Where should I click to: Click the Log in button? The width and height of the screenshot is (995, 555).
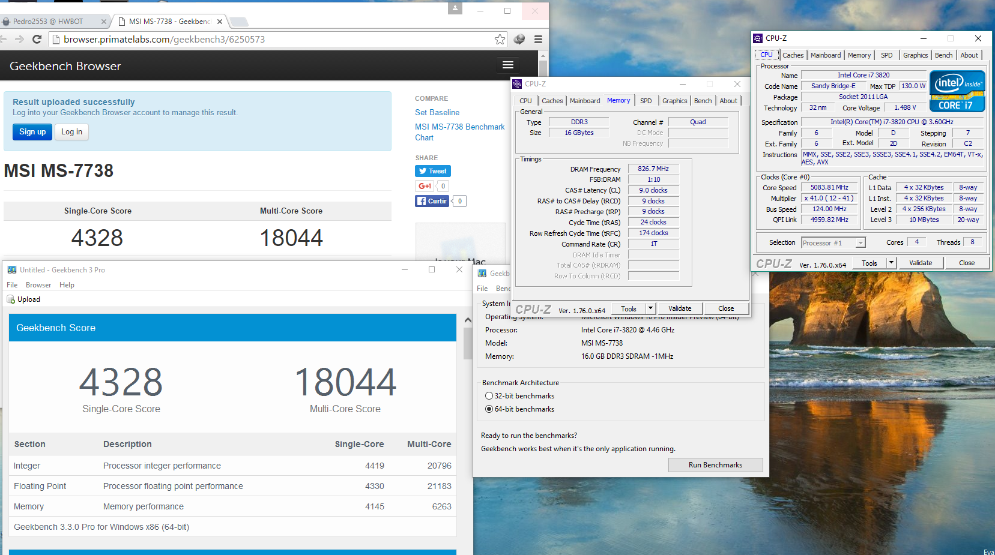coord(71,132)
